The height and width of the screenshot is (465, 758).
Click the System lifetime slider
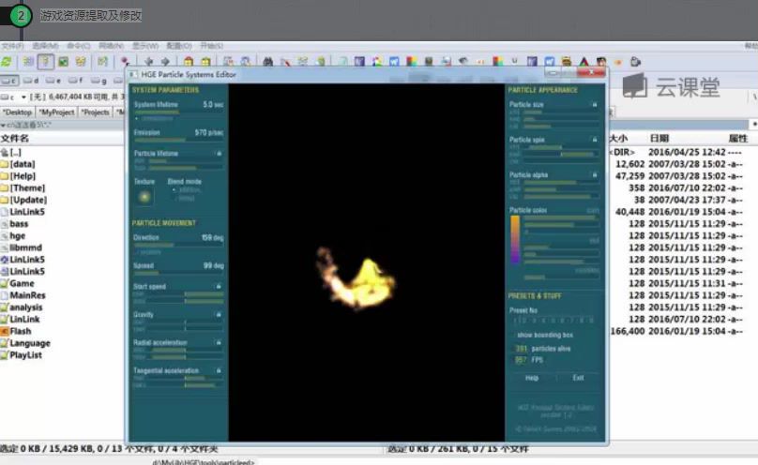coord(179,112)
